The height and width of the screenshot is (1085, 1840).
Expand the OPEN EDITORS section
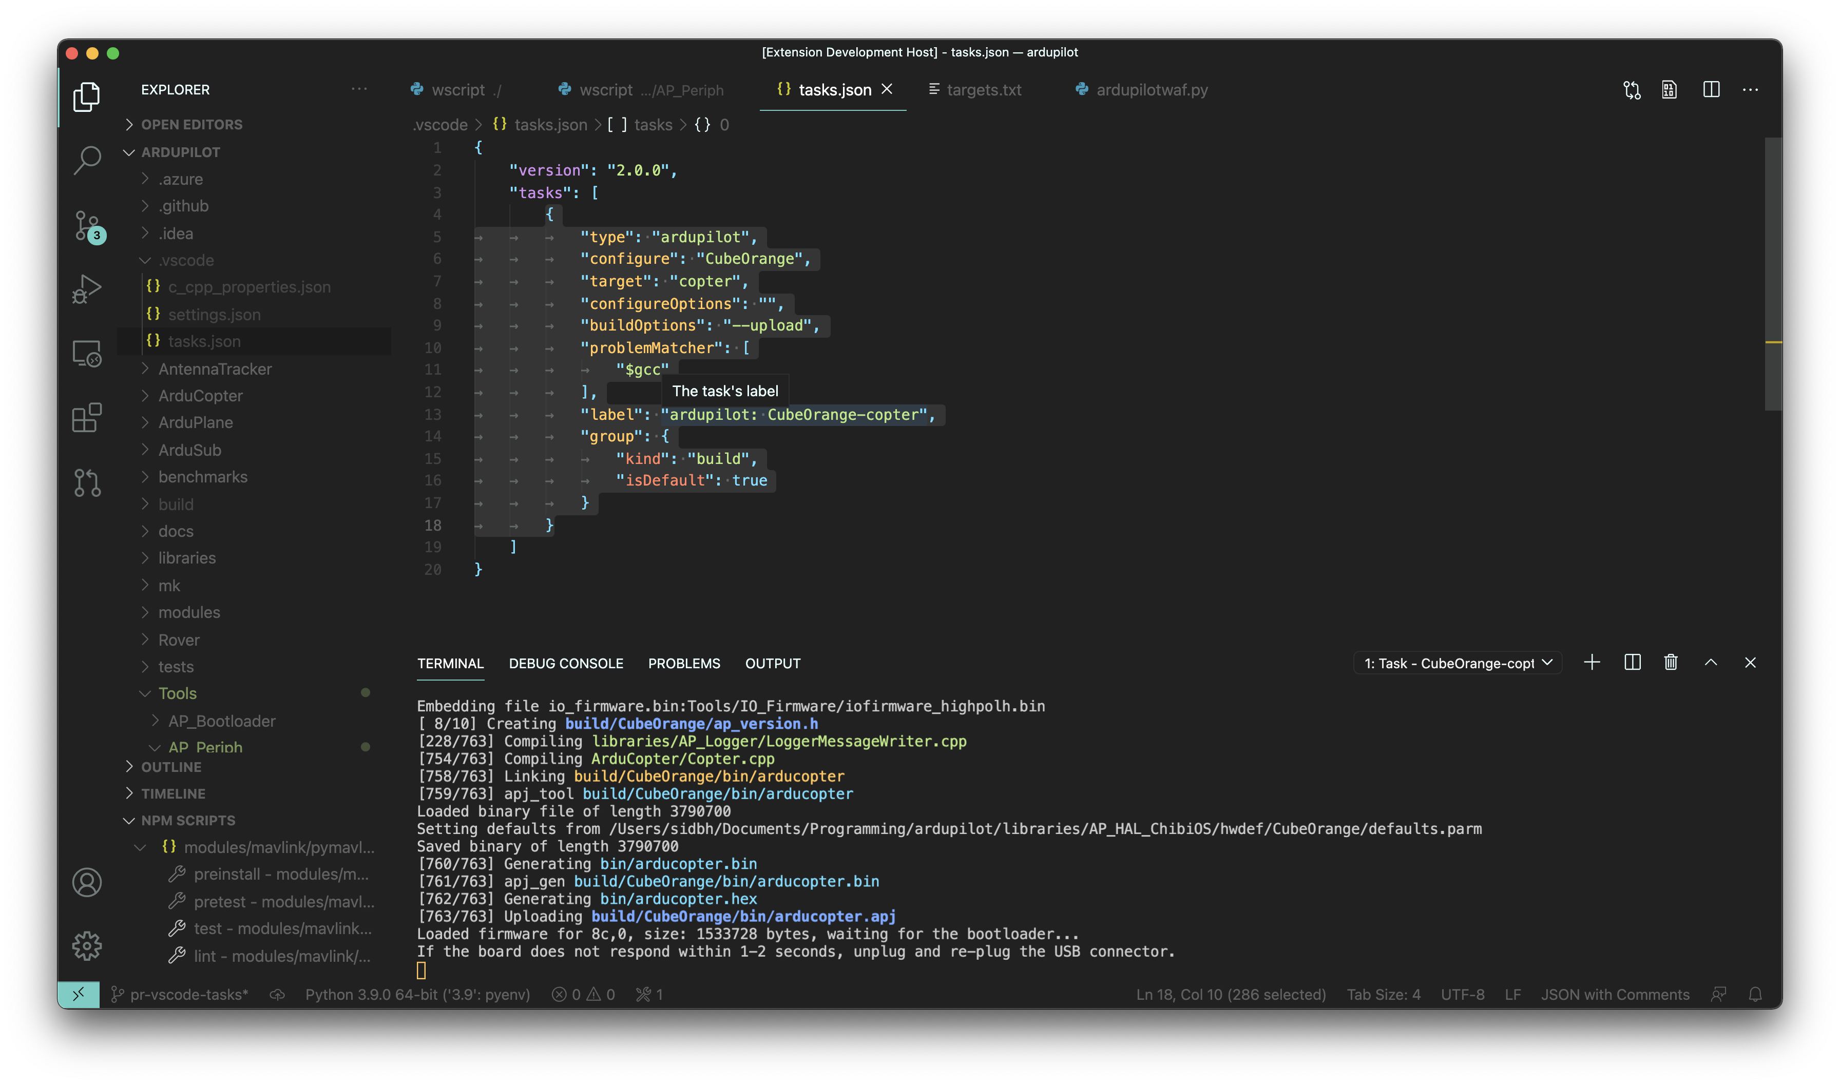[x=191, y=124]
